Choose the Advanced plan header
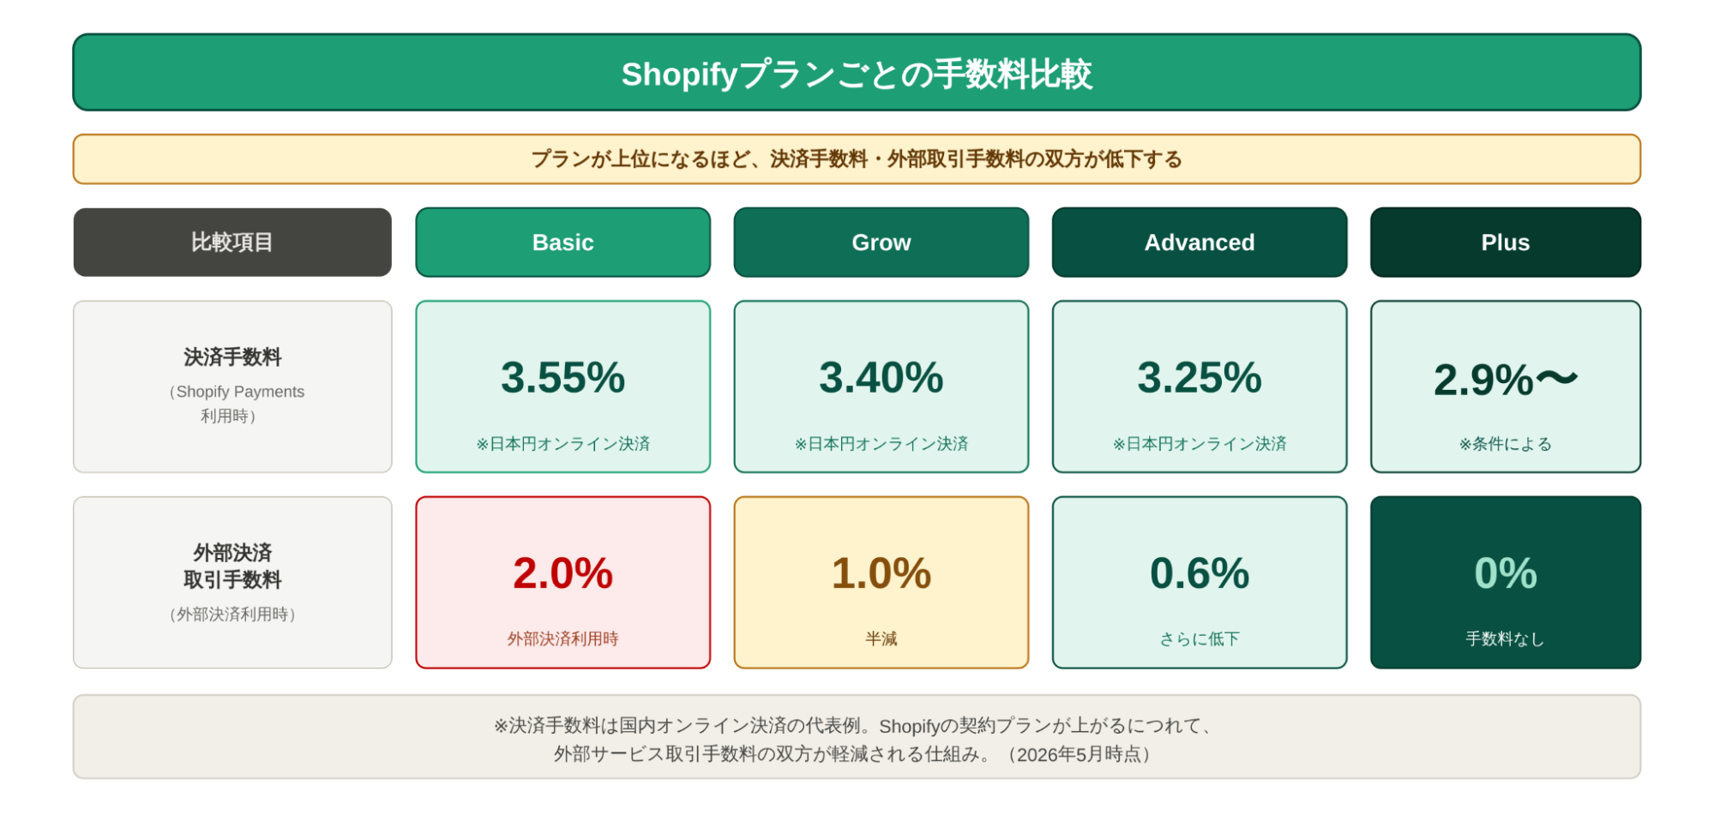Image resolution: width=1714 pixels, height=833 pixels. (x=1200, y=243)
